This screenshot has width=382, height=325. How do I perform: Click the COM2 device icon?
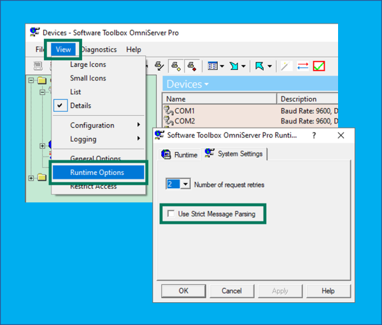[169, 121]
